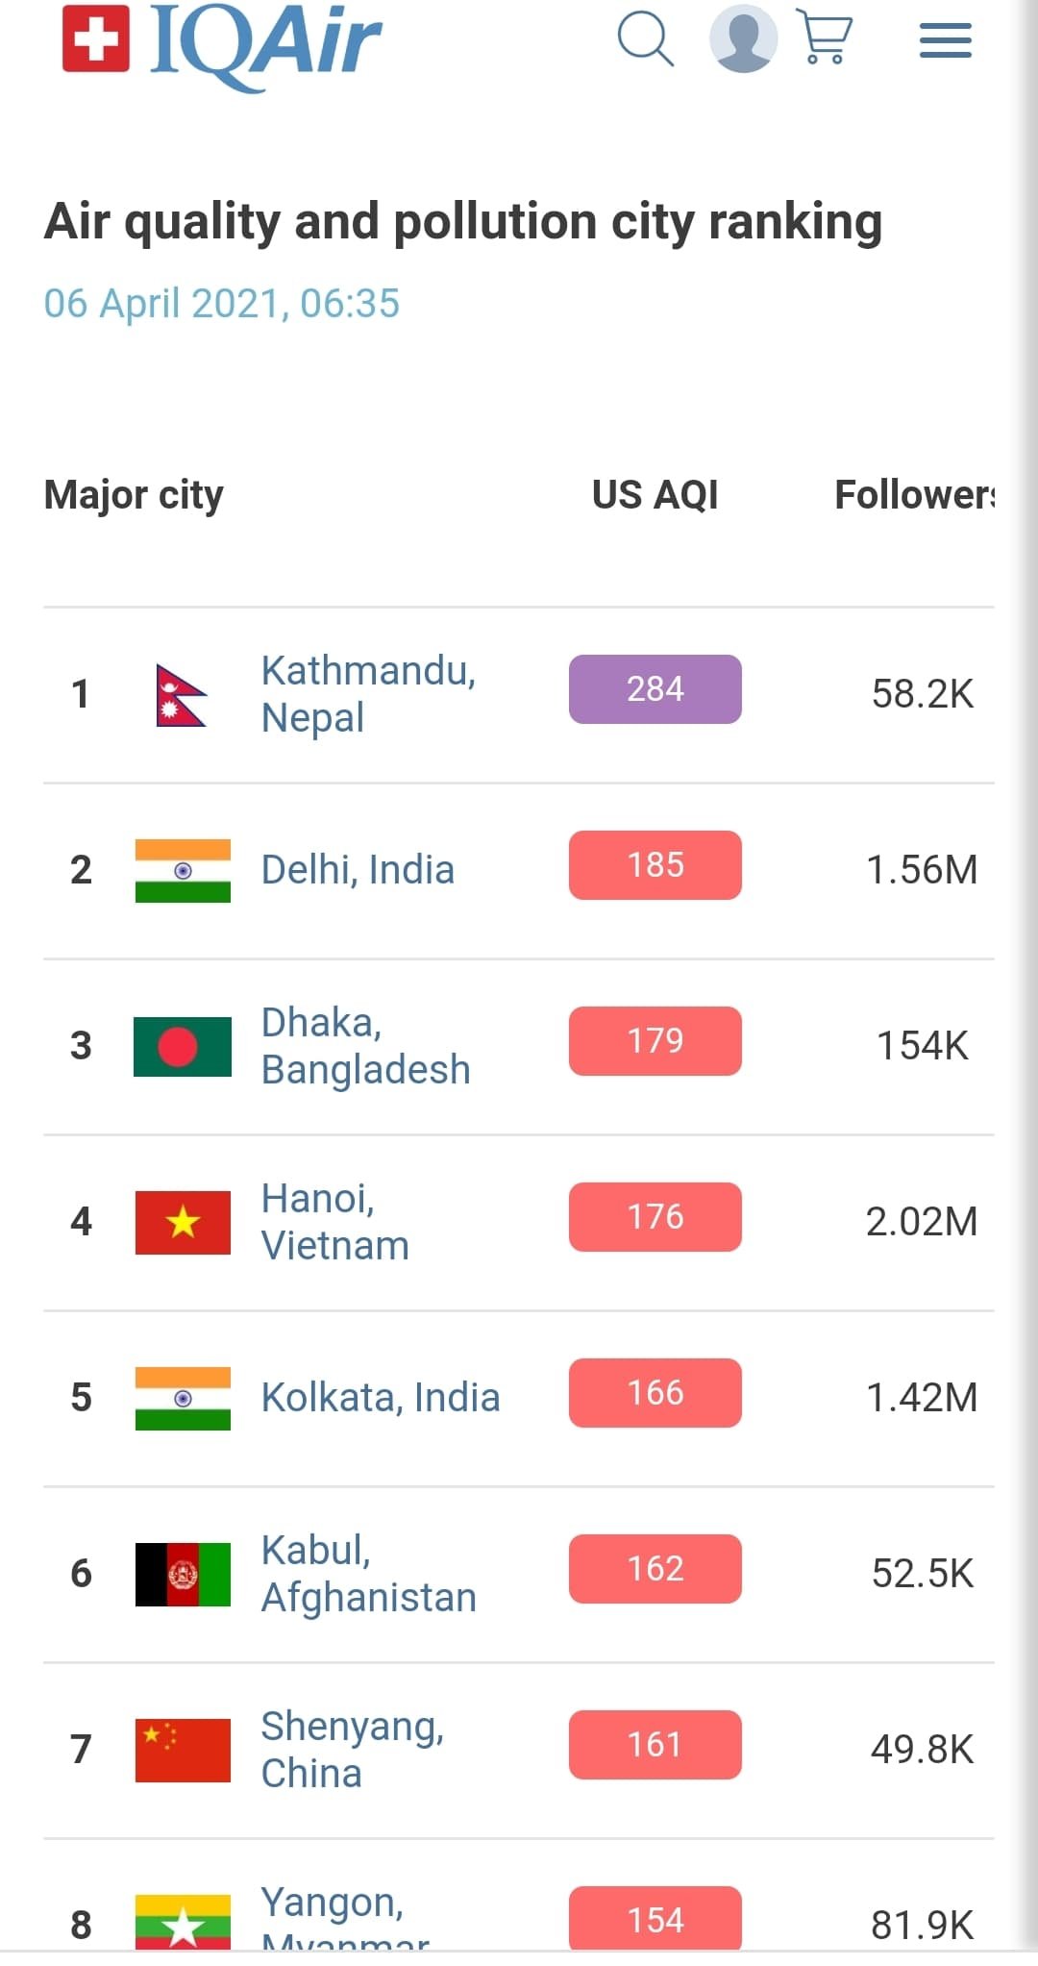Sort by US AQI column header
The height and width of the screenshot is (1966, 1038).
655,494
